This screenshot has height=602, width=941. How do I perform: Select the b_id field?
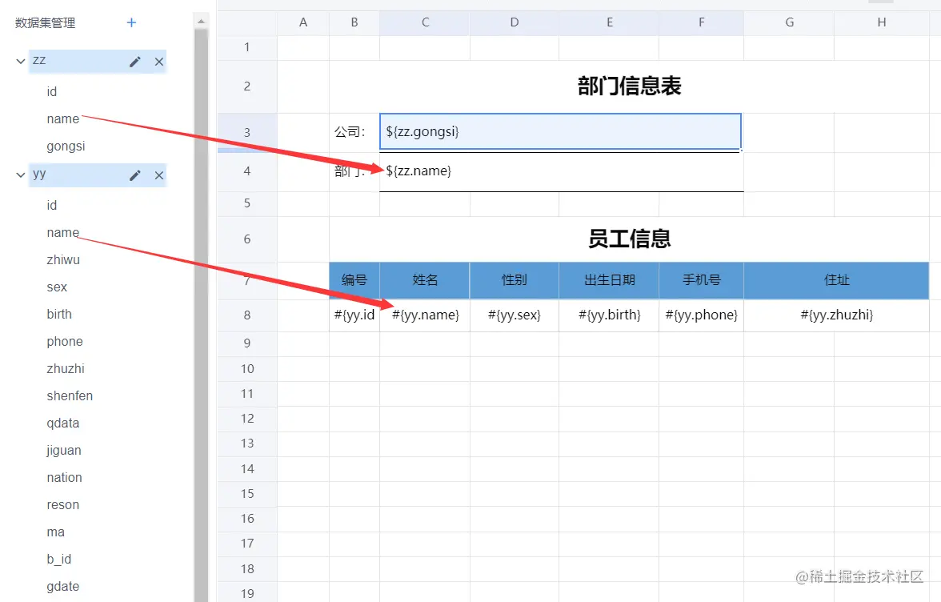pos(59,560)
